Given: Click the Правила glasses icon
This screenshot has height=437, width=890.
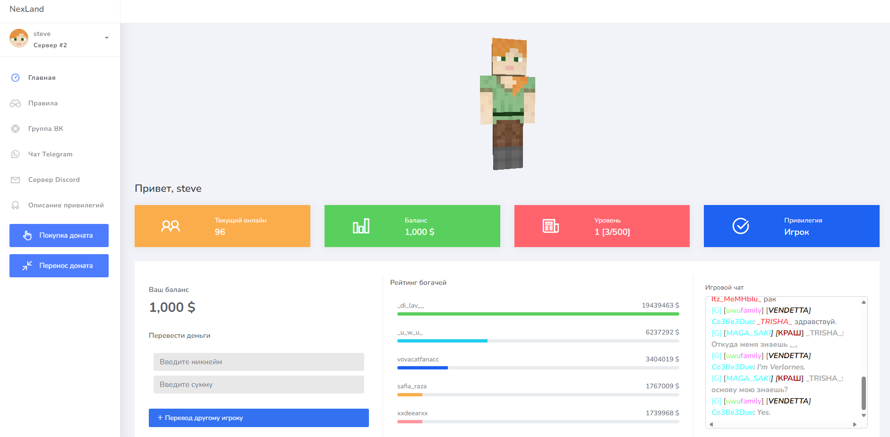Looking at the screenshot, I should (16, 103).
